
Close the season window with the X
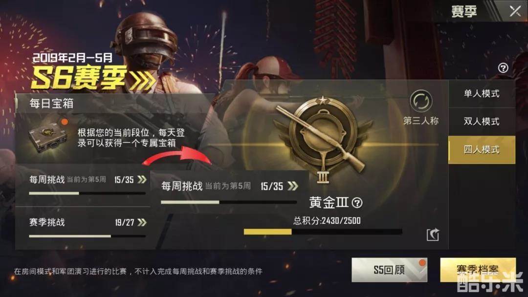click(x=515, y=11)
